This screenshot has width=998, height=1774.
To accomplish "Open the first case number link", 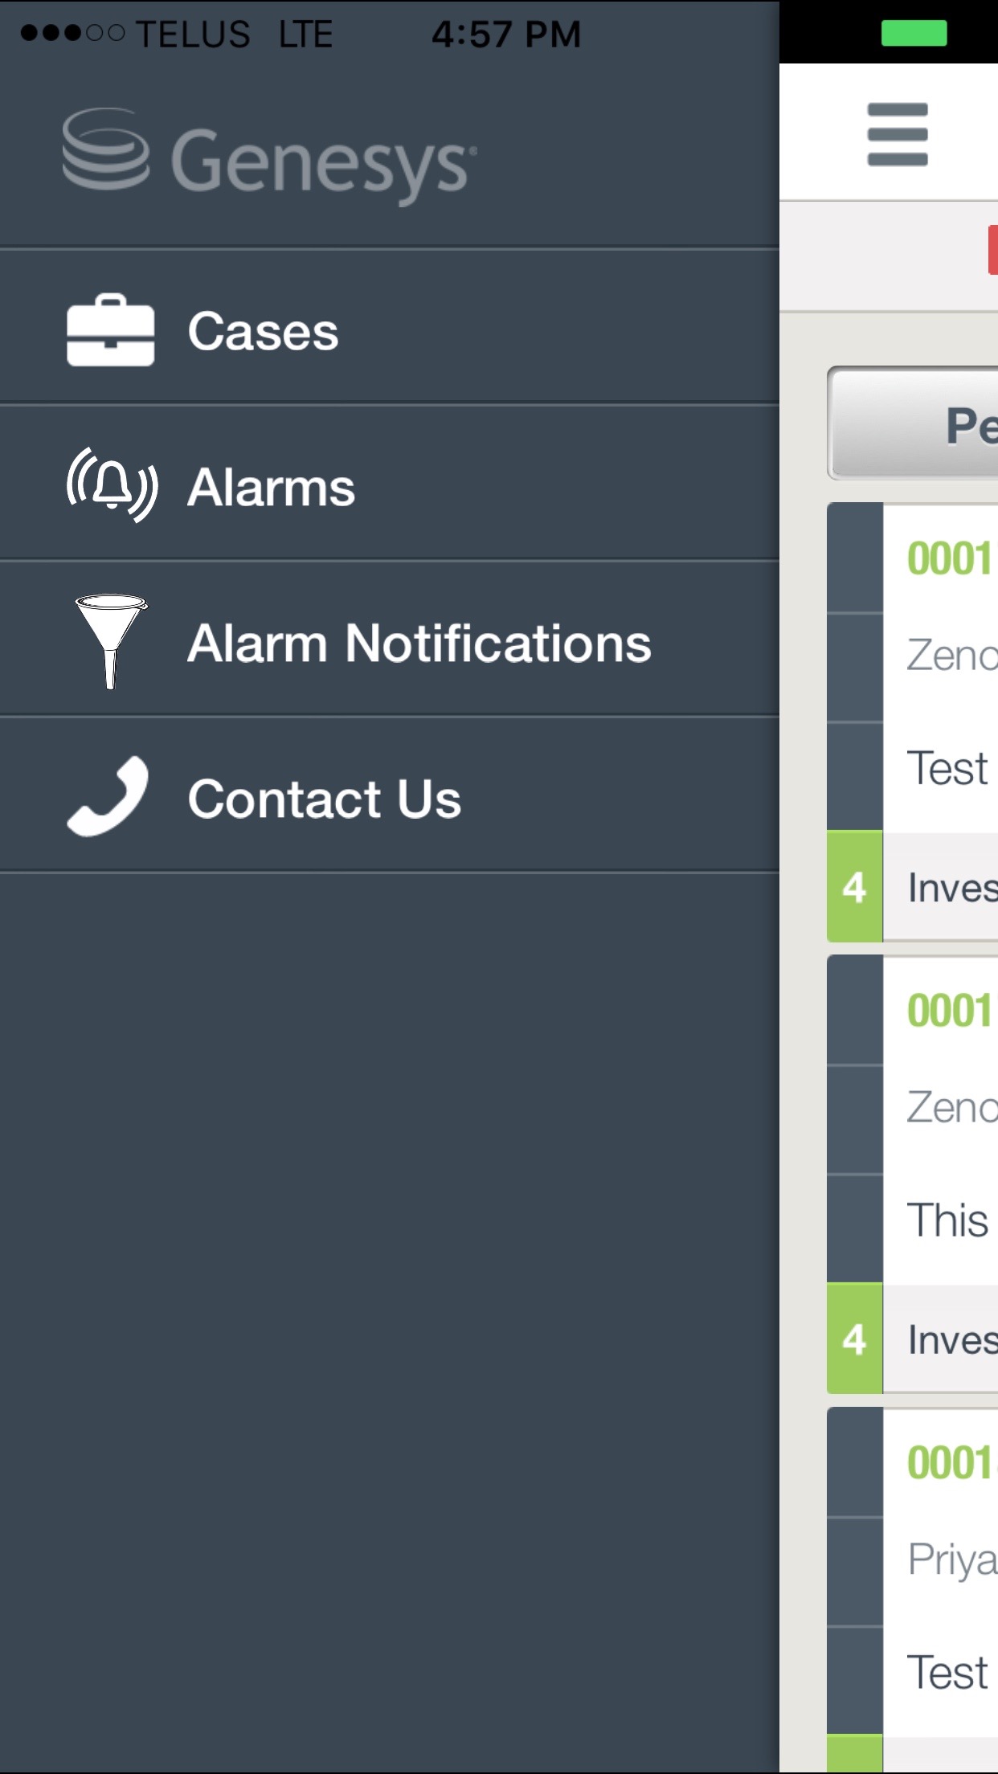I will (x=950, y=558).
